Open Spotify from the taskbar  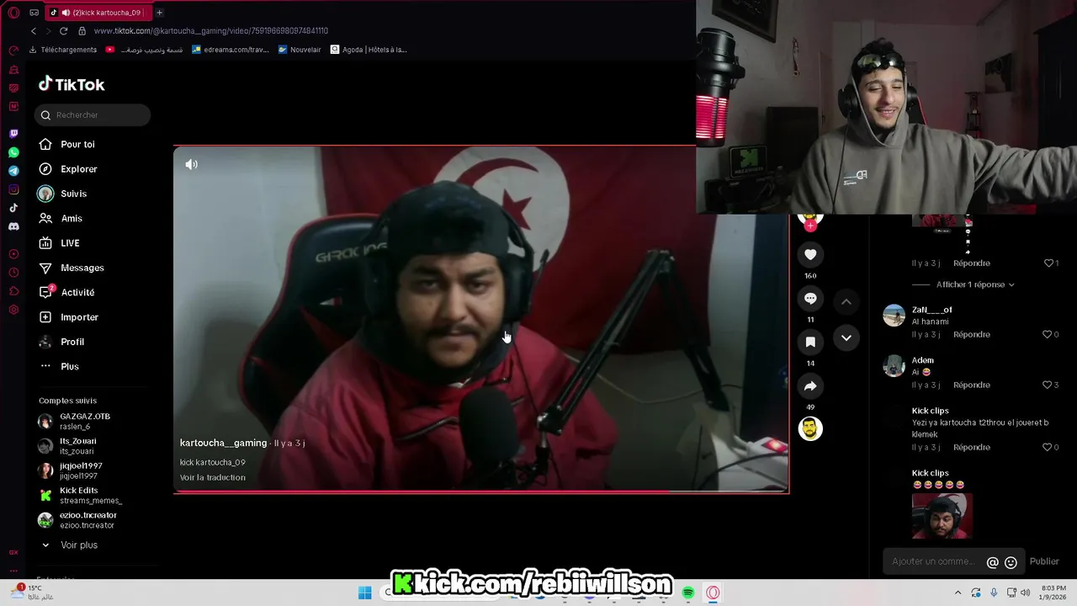pos(688,593)
